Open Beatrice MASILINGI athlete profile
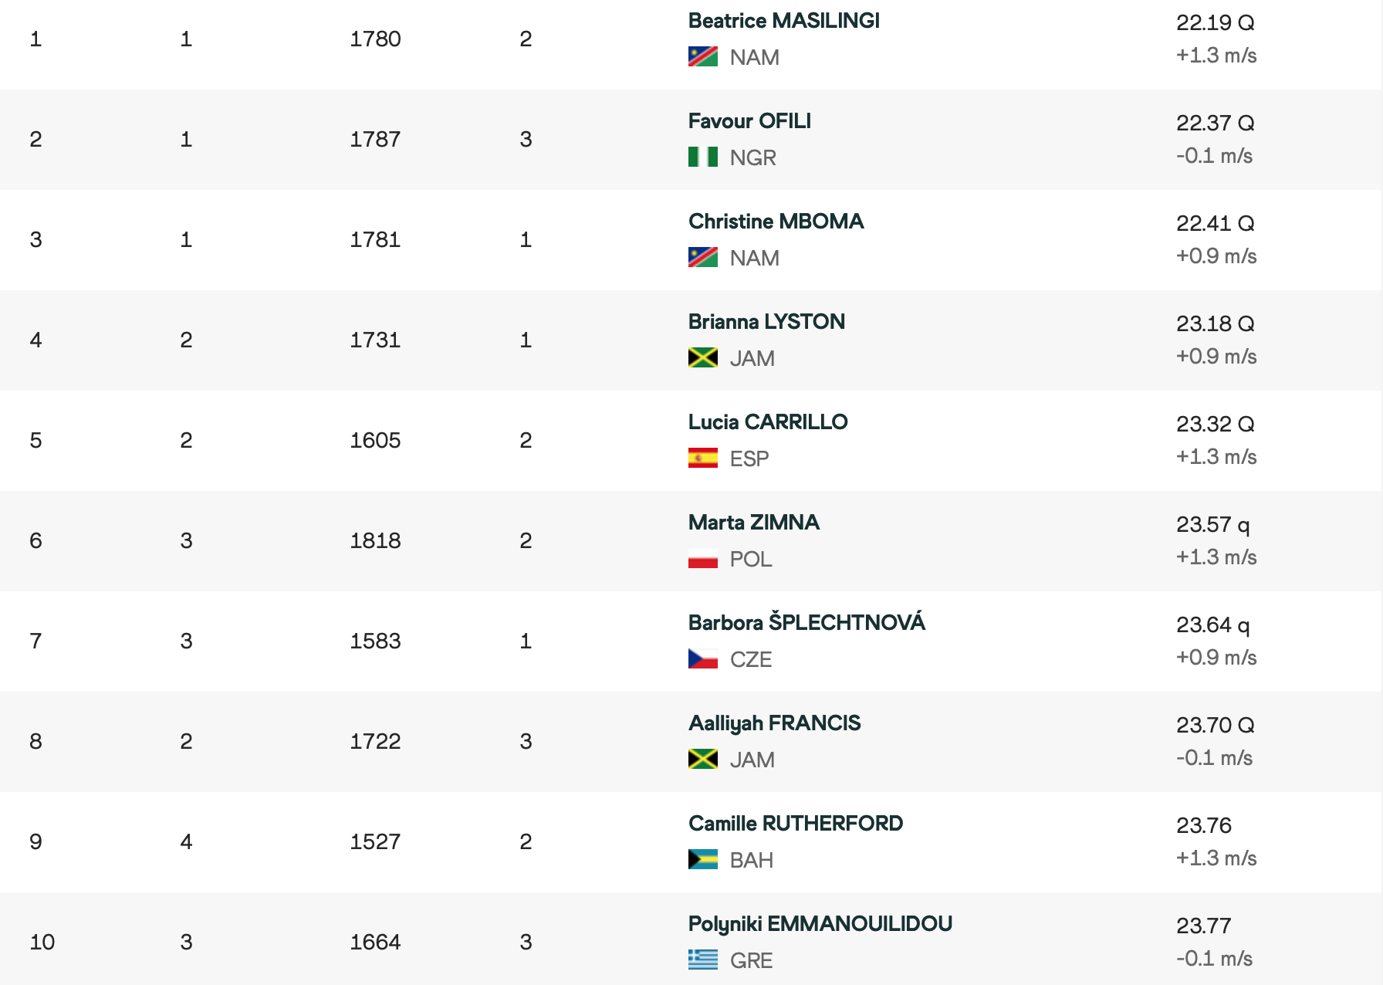Screen dimensions: 1383x985 click(783, 21)
